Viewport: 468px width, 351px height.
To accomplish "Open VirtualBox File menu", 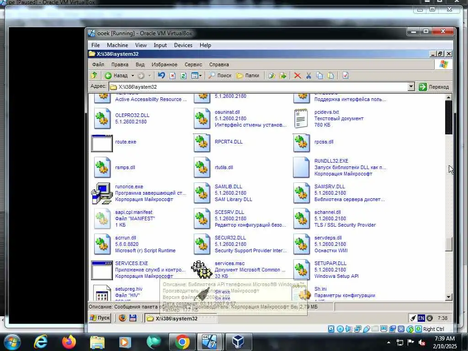I will (96, 45).
